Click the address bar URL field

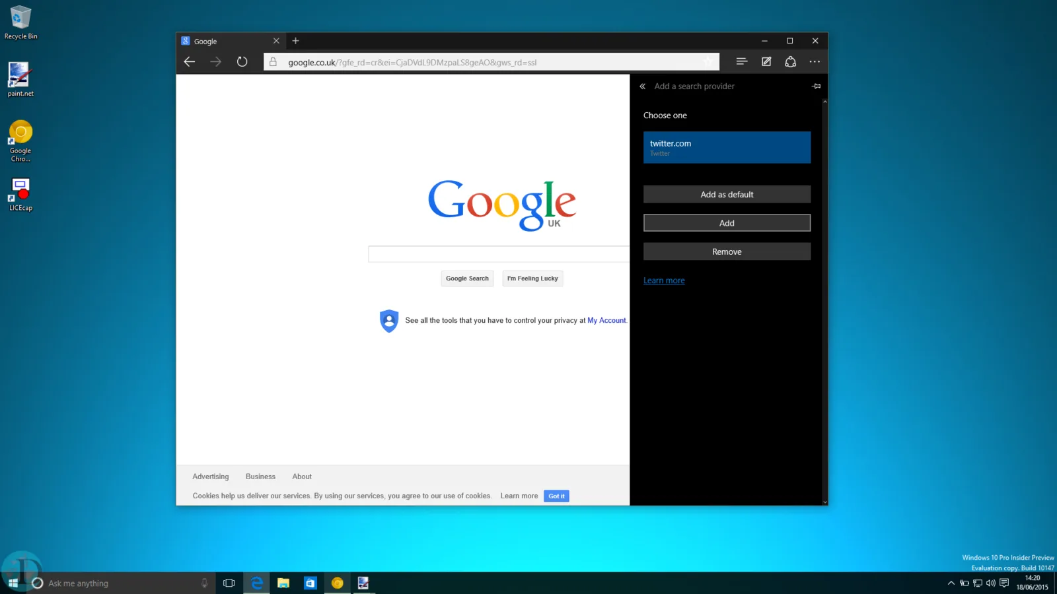[x=492, y=62]
